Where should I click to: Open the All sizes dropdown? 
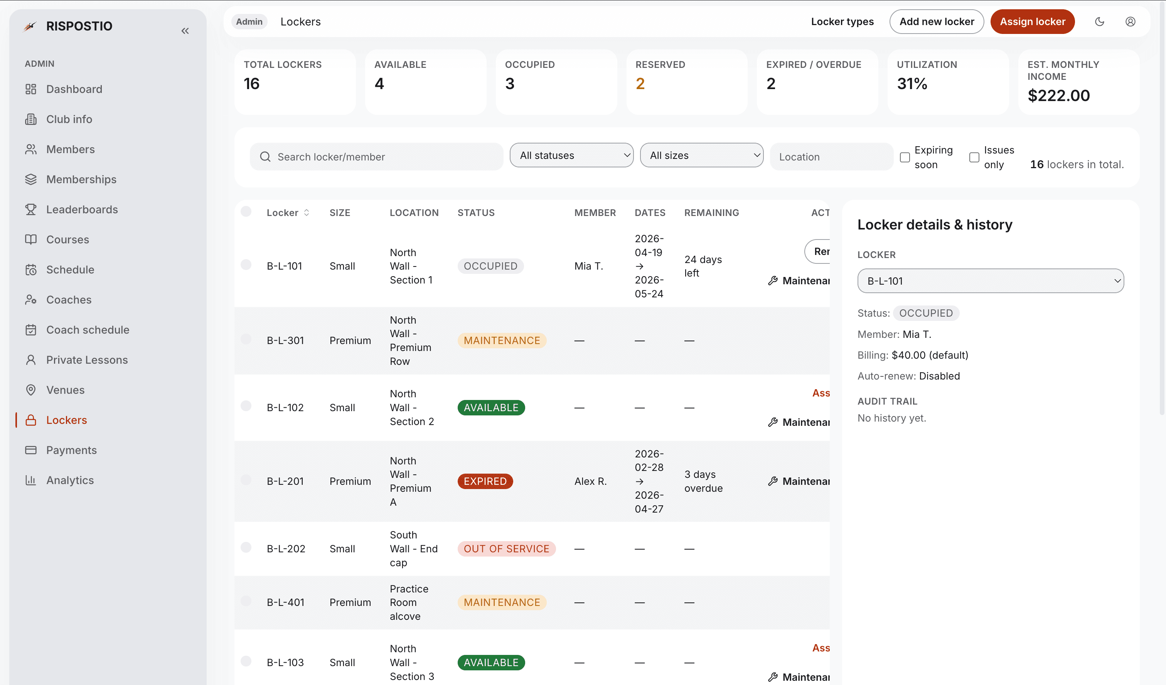pyautogui.click(x=701, y=155)
